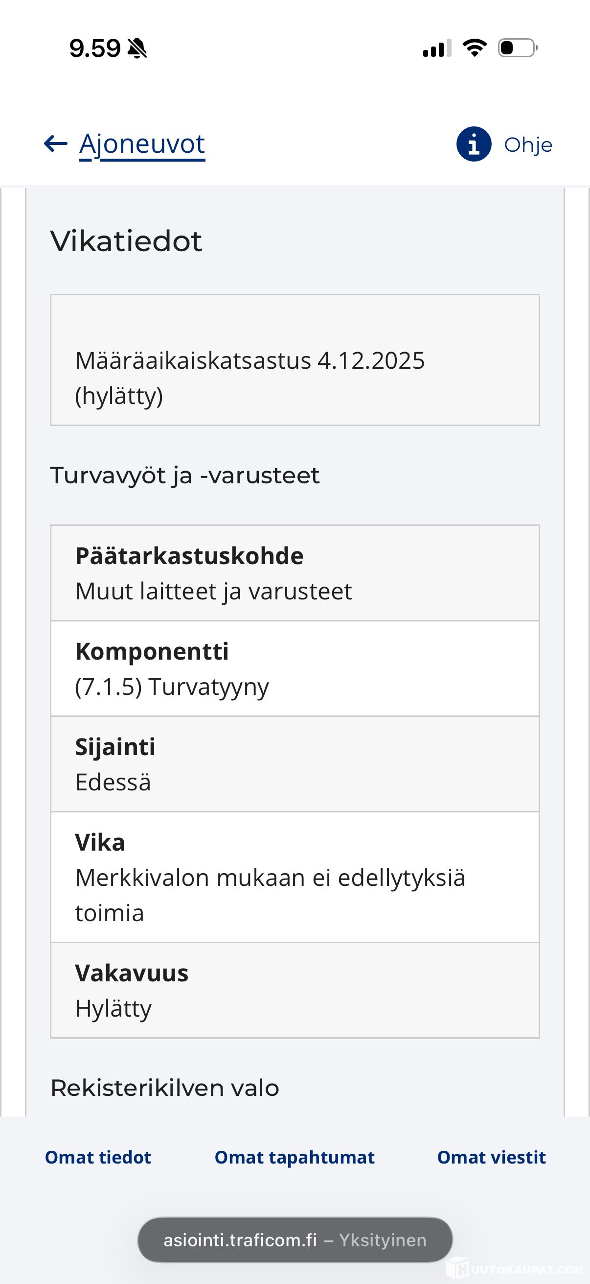Select the Vakavuus Hylätty row
Screen dimensions: 590x1284
click(x=295, y=990)
